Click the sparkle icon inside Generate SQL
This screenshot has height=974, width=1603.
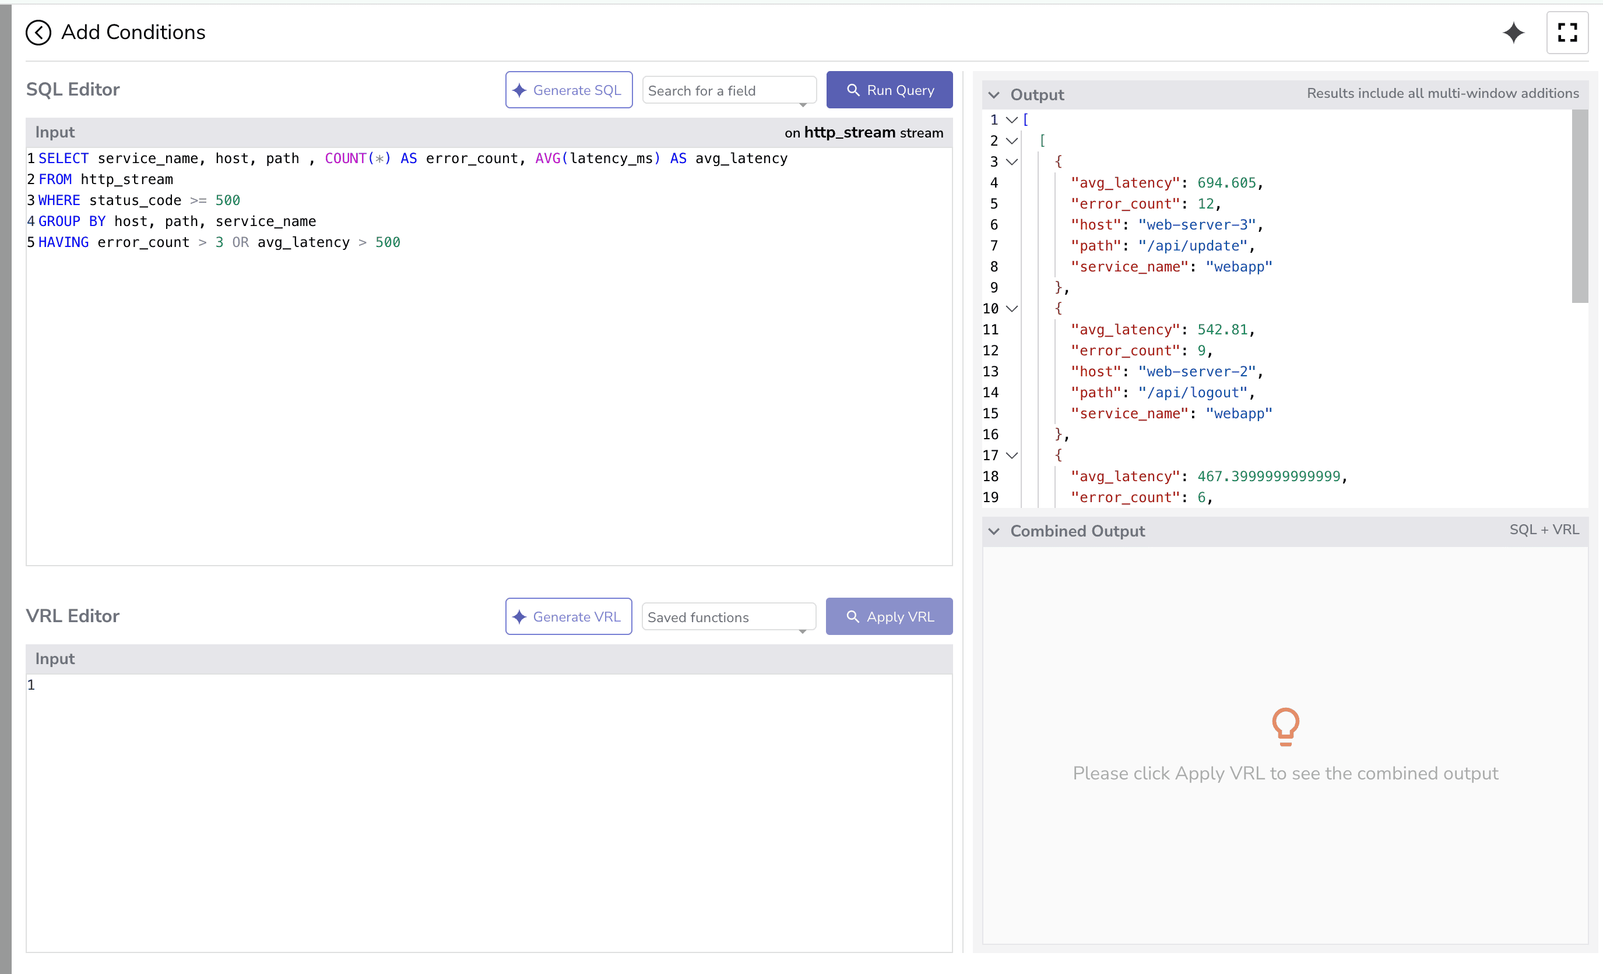pos(519,90)
